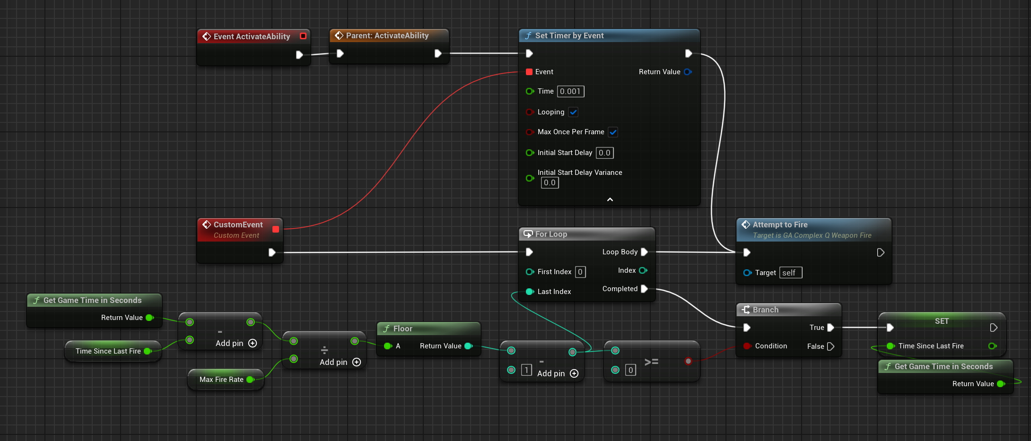Click the Add pin plus on subtract node
Viewport: 1031px width, 441px height.
[253, 343]
